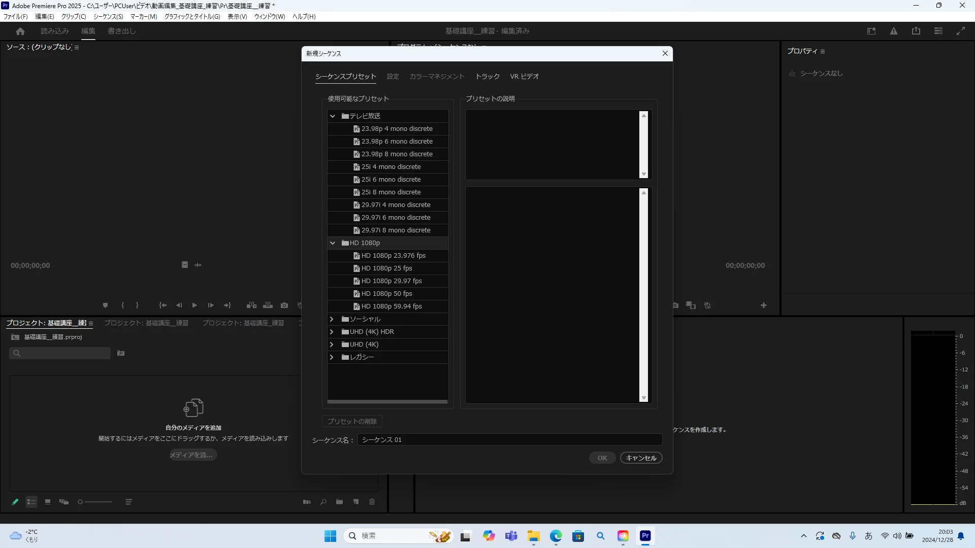Collapse the テレビ放送 preset folder
The height and width of the screenshot is (548, 975).
click(x=333, y=116)
